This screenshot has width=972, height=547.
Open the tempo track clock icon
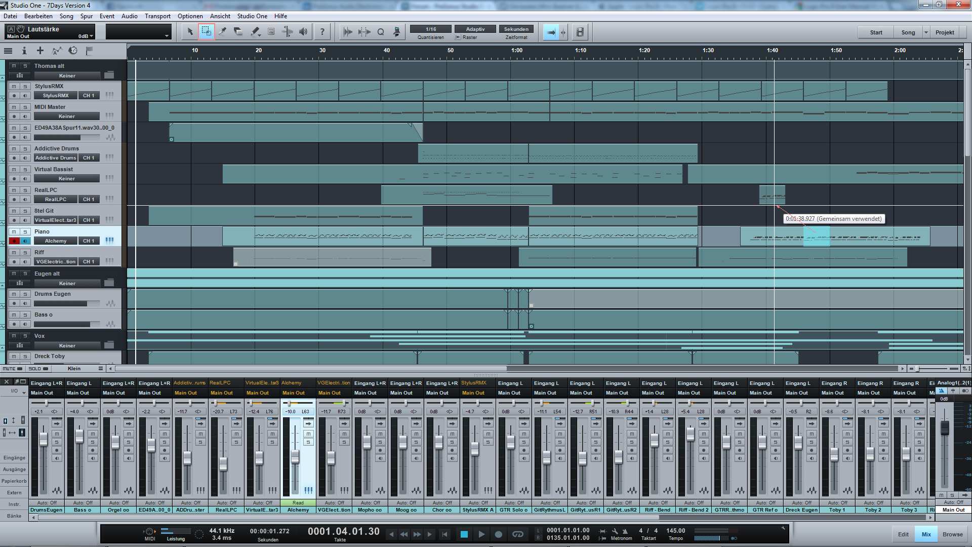coord(73,51)
